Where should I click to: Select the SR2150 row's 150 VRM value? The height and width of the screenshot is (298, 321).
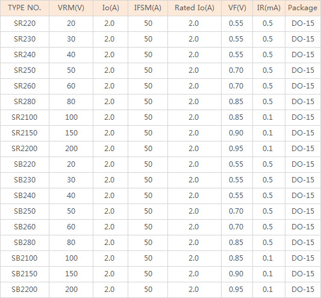click(71, 133)
